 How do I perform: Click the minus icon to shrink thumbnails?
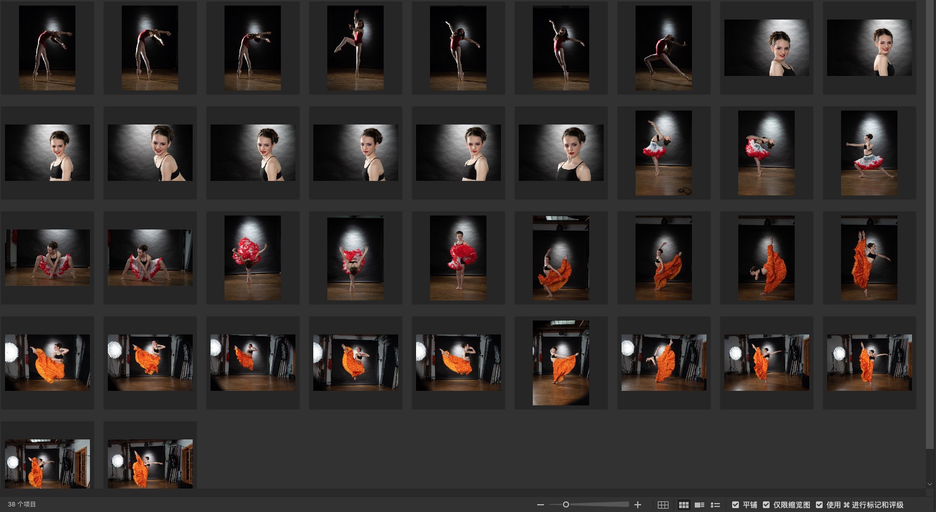[x=540, y=505]
